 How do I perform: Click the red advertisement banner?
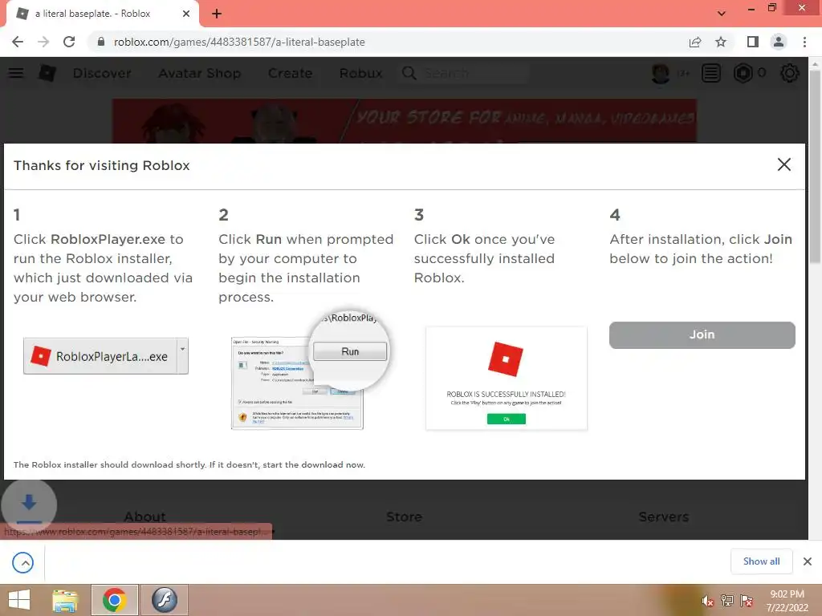click(405, 120)
